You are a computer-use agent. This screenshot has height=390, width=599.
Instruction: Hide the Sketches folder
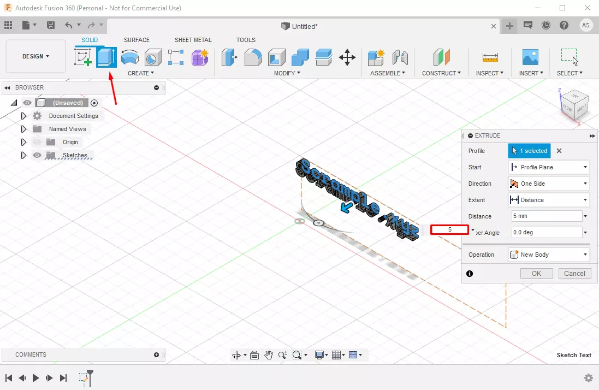tap(37, 155)
